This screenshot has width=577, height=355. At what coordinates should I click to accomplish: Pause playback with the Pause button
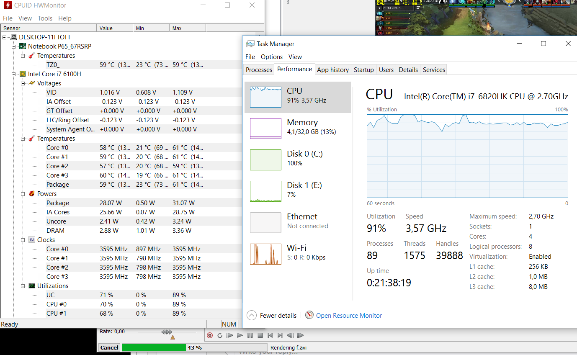click(250, 335)
